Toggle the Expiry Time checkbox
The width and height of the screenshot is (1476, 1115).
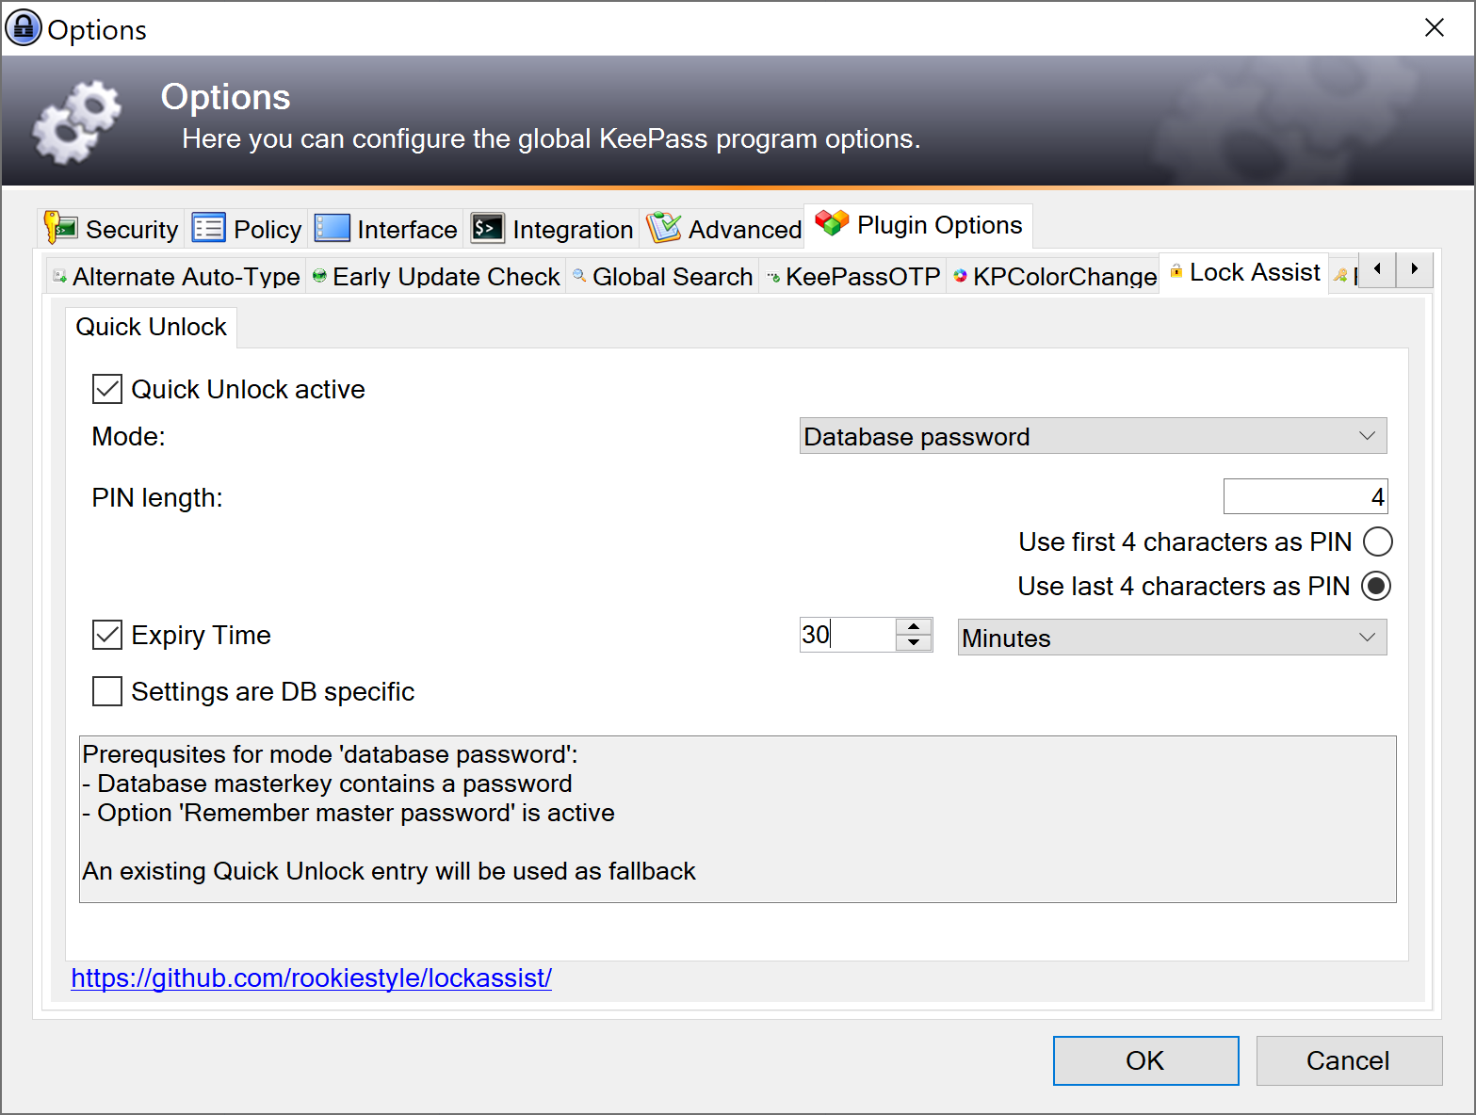107,635
